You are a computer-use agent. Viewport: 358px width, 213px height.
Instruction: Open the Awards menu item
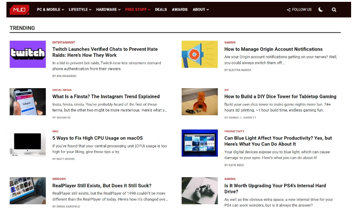(x=180, y=10)
